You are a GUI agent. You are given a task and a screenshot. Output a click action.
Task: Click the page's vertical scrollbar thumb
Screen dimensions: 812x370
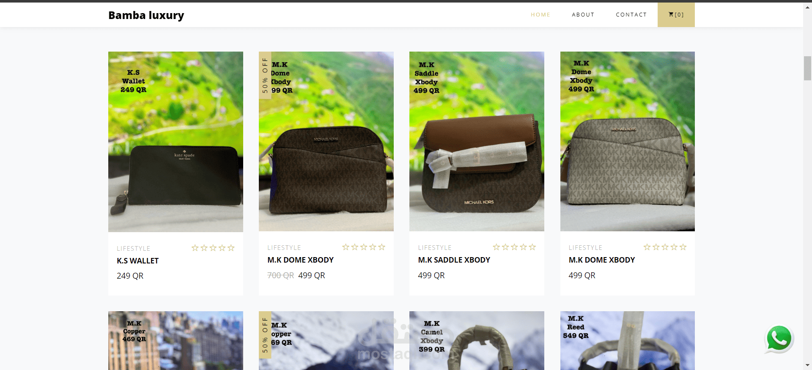coord(807,68)
